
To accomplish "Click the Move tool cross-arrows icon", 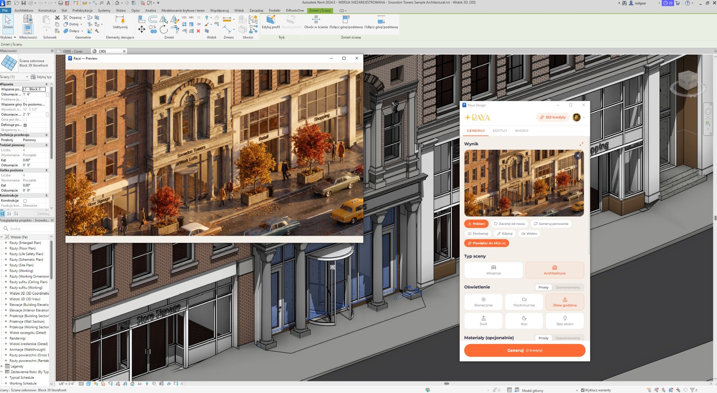I will pos(142,29).
